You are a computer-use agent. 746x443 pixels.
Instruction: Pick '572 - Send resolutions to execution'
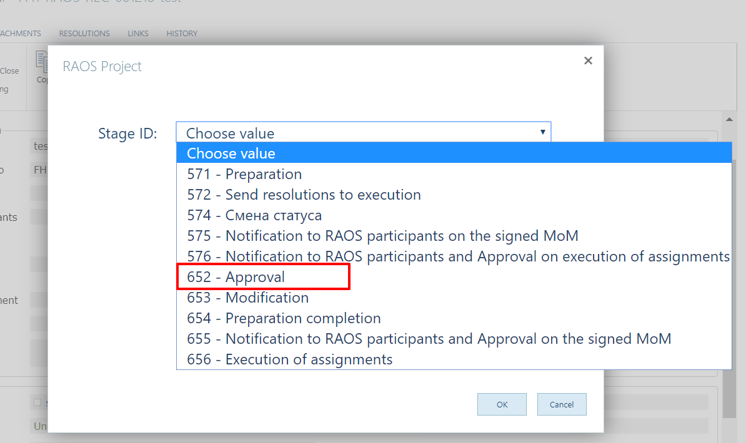click(454, 195)
